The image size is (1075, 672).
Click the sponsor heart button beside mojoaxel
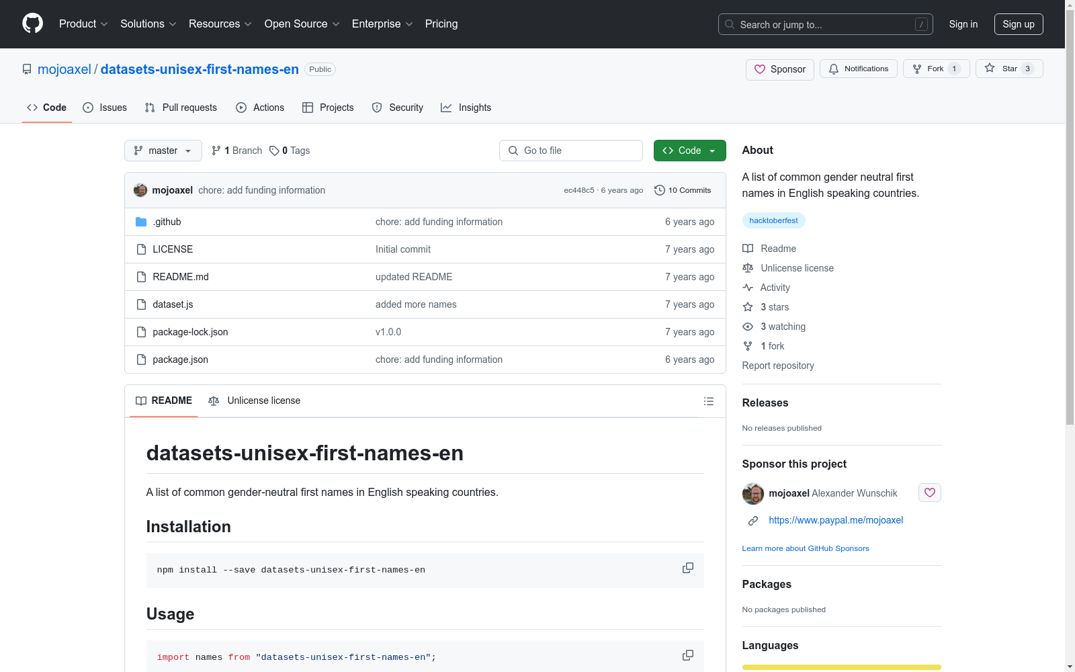pyautogui.click(x=930, y=493)
